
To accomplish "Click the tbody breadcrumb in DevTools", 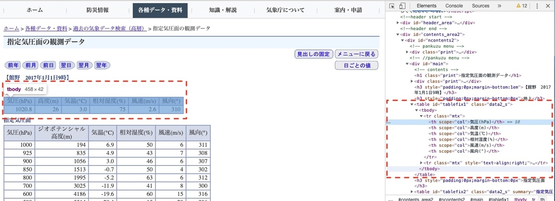I will coord(520,199).
